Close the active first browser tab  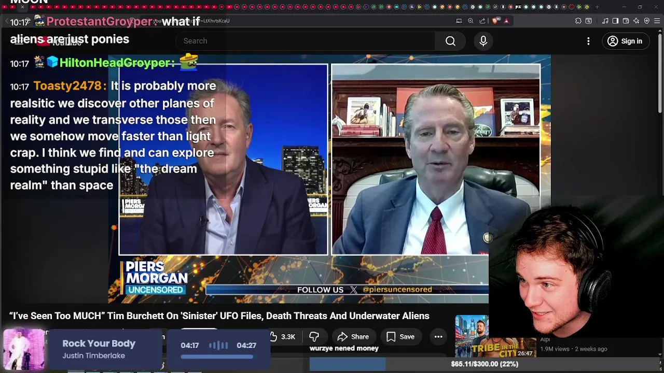[x=22, y=7]
